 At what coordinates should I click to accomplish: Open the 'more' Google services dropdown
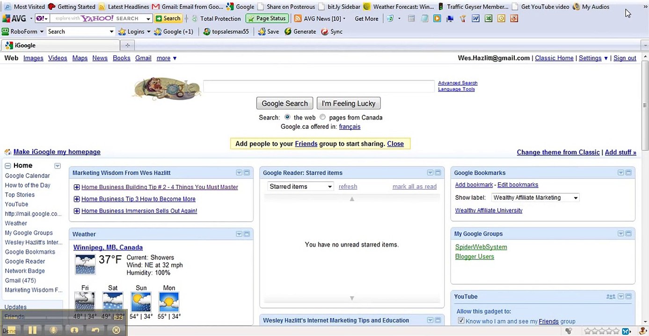[167, 58]
